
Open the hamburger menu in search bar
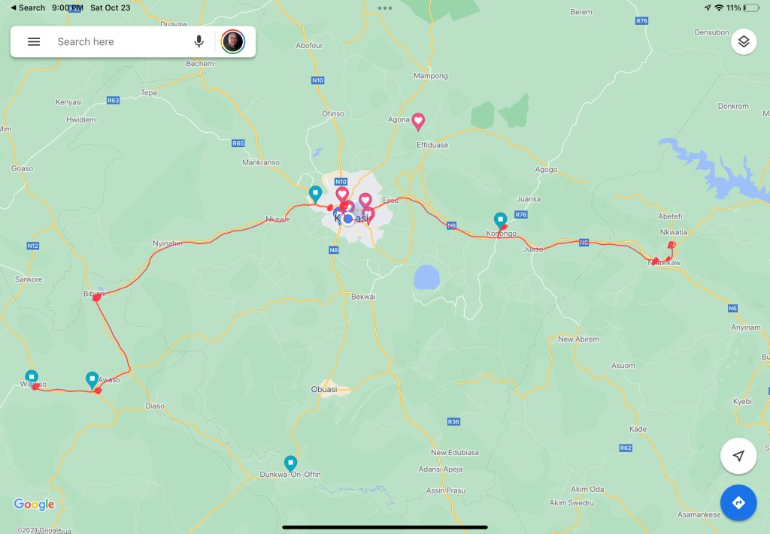(x=34, y=41)
